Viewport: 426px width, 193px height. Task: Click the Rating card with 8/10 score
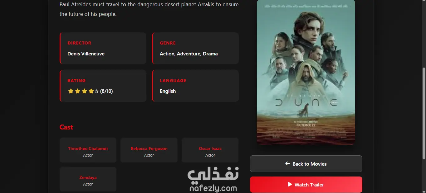(103, 86)
